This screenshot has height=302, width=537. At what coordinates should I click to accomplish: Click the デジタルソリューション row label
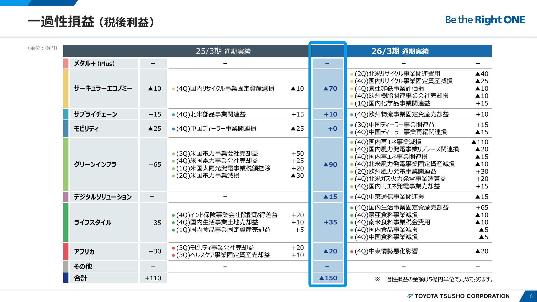pos(103,197)
